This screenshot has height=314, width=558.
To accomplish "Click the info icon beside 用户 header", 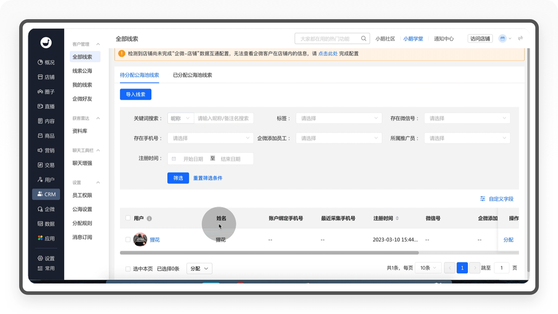I will (x=150, y=218).
